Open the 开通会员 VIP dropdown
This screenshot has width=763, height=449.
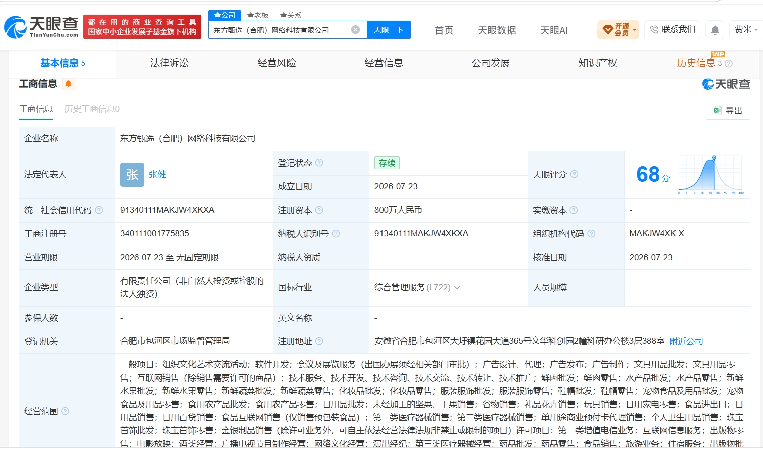coord(618,30)
